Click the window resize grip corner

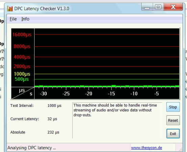click(x=181, y=149)
